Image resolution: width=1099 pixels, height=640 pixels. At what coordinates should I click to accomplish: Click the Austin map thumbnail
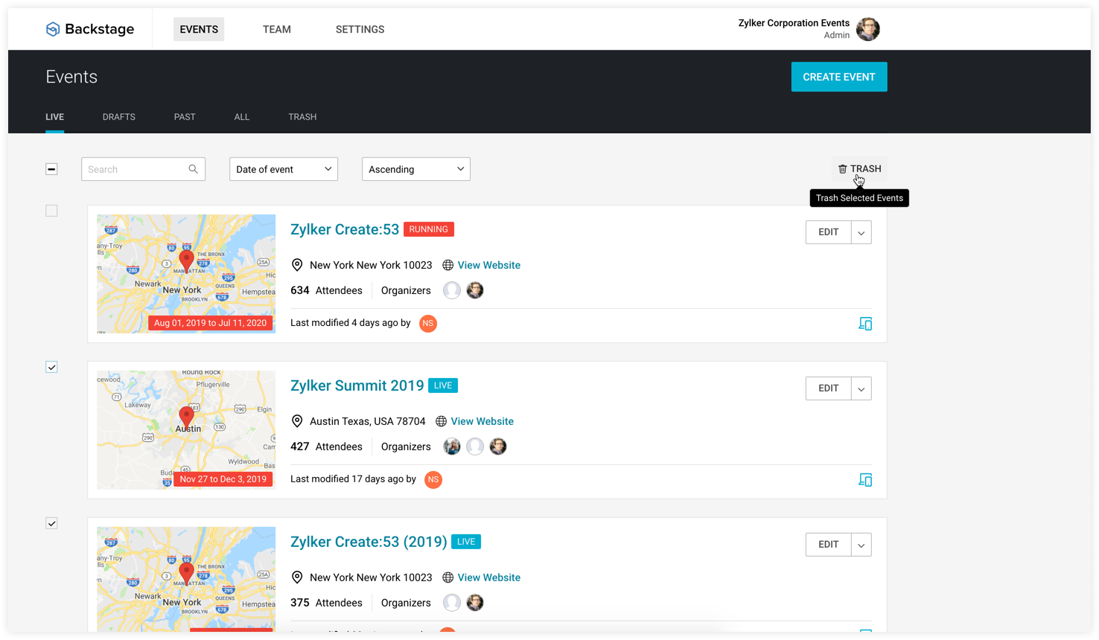click(x=186, y=430)
